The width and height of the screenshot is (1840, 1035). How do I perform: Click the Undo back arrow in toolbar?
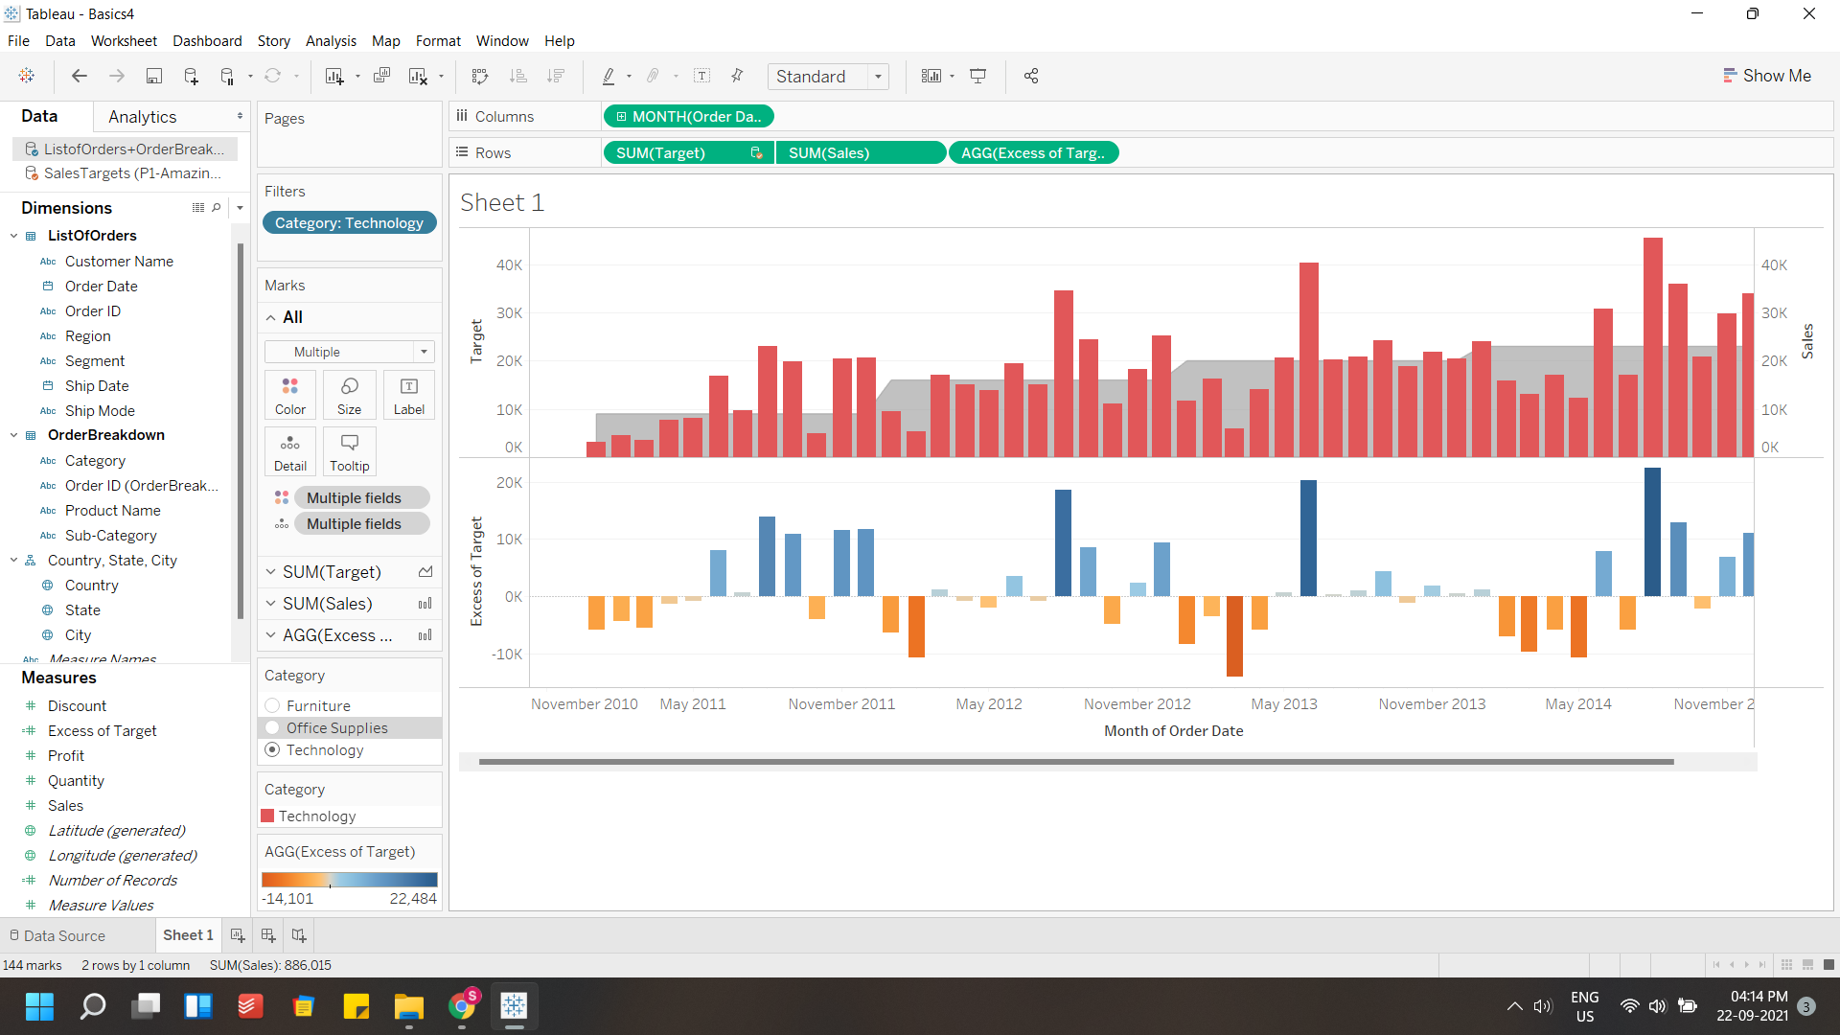coord(80,76)
